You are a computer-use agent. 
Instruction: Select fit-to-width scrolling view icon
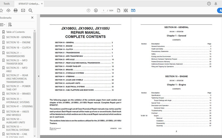(x=126, y=10)
